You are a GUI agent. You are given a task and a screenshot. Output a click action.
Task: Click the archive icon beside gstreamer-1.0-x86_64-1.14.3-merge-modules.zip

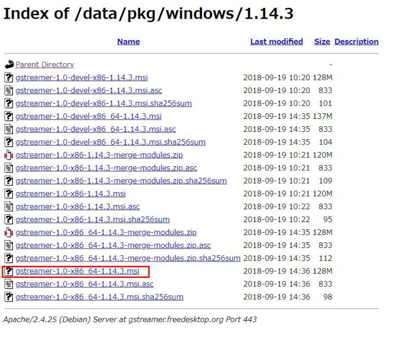pyautogui.click(x=9, y=233)
